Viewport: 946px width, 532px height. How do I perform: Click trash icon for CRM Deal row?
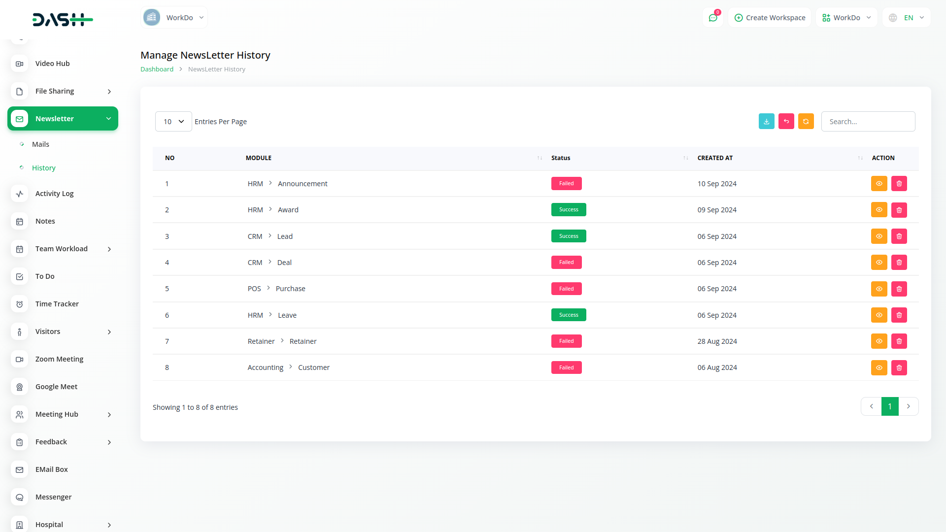click(x=899, y=263)
